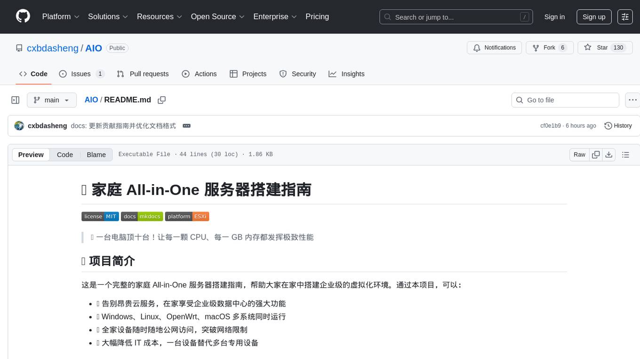This screenshot has height=359, width=640.
Task: Open the GitHub logo homepage
Action: coord(23,16)
